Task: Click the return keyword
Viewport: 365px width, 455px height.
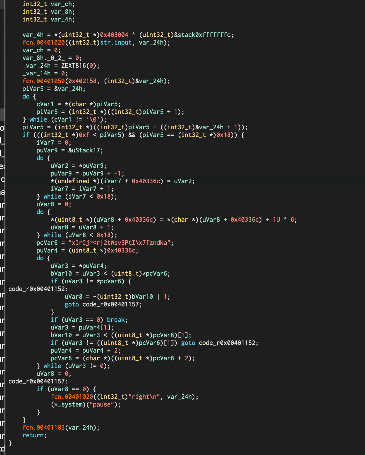Action: click(x=33, y=435)
